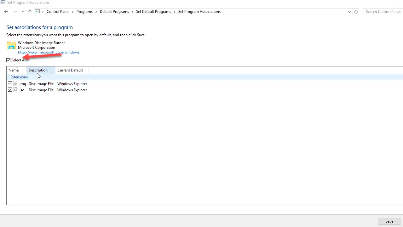This screenshot has height=227, width=403.
Task: Toggle the Select All checkbox
Action: coord(9,60)
